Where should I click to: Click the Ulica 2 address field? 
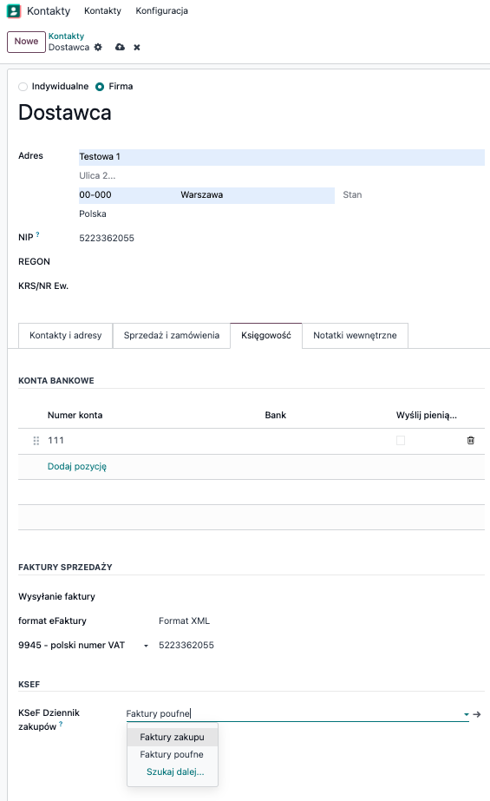point(282,175)
